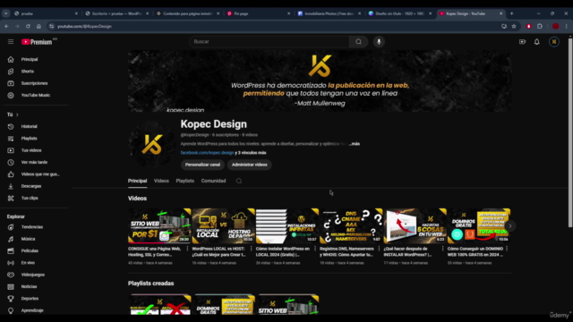Screen dimensions: 573x322
Task: Click the YouTube Premium logo
Action: tap(37, 42)
